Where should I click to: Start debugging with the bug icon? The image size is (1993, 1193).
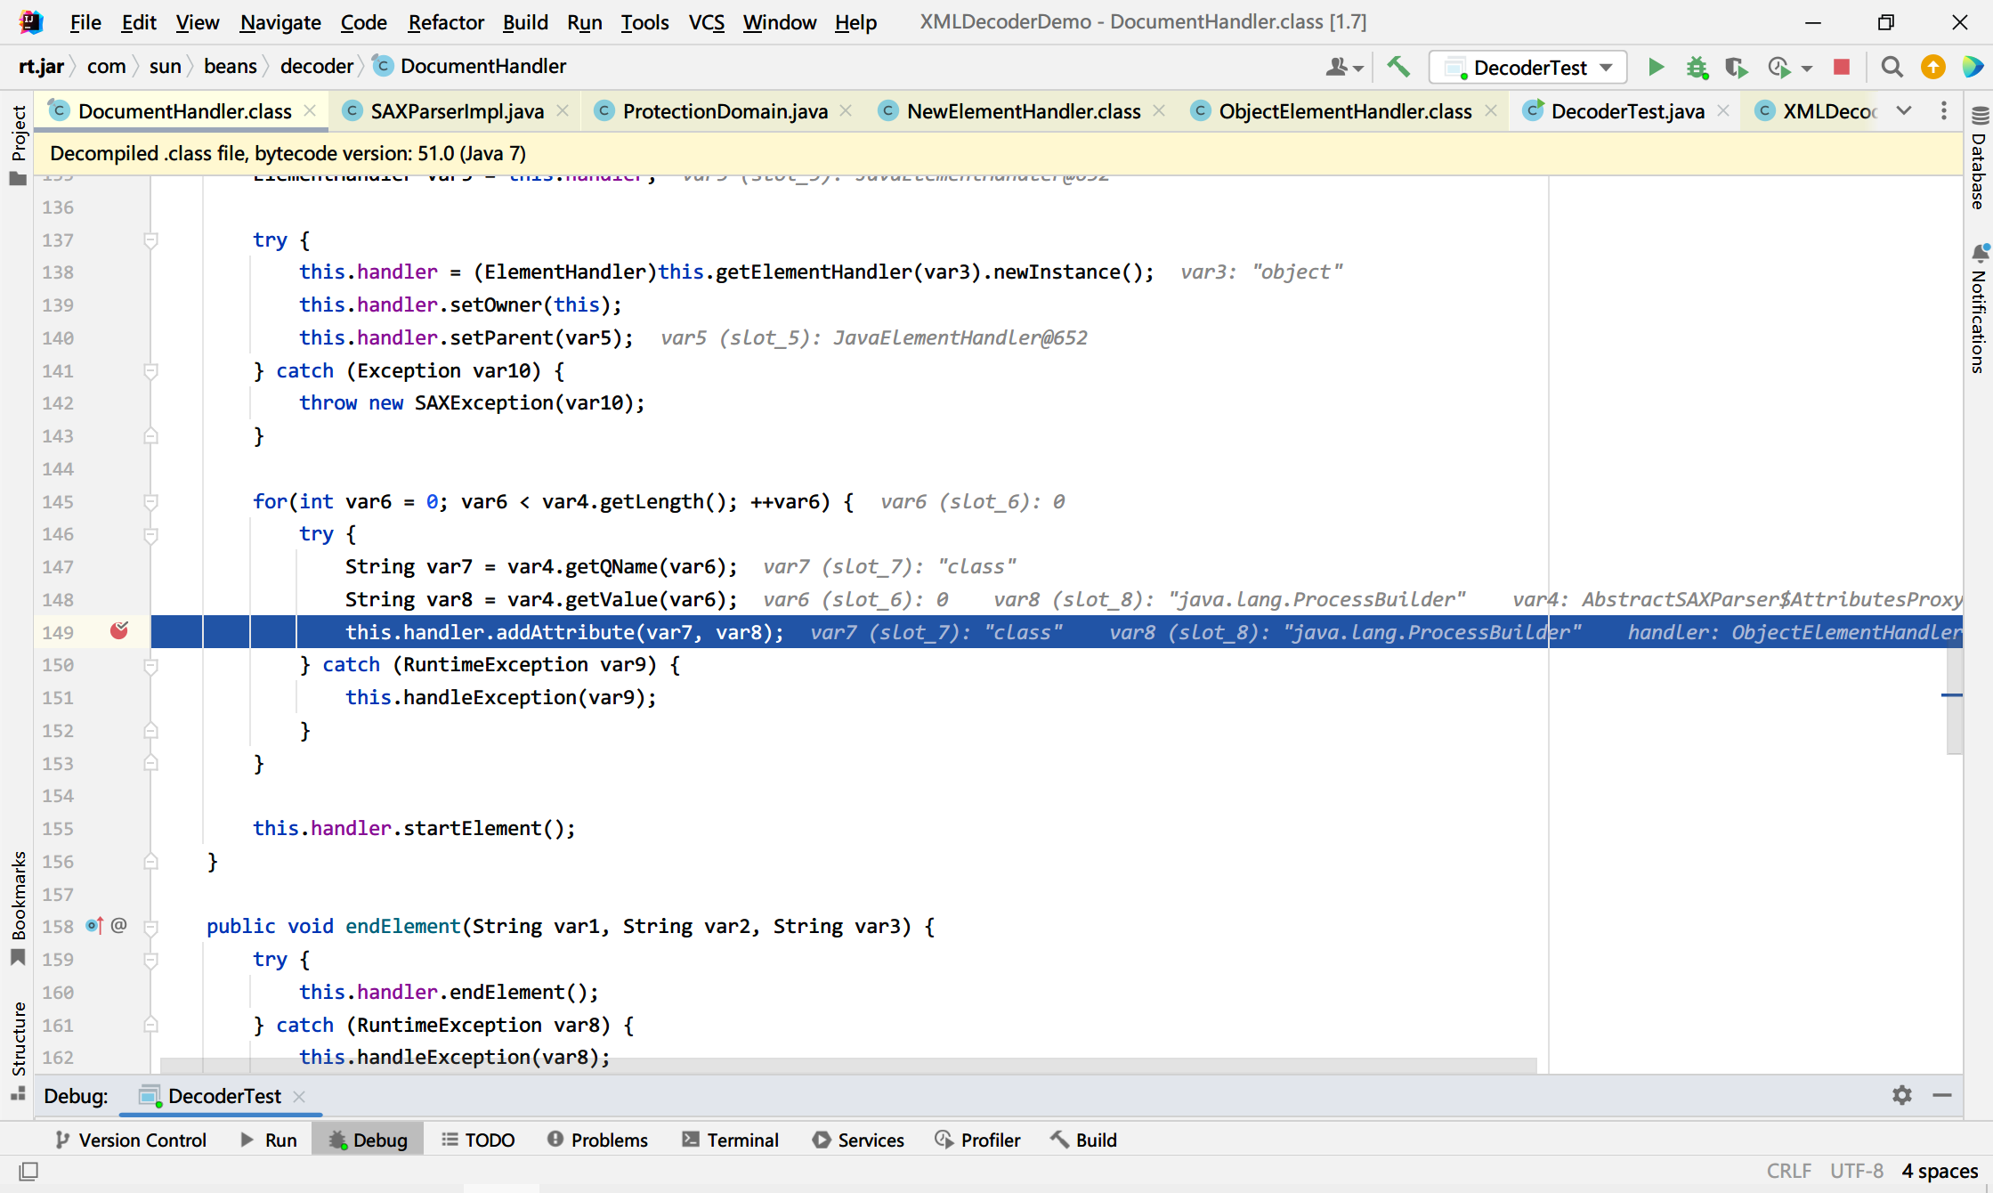click(x=1697, y=68)
